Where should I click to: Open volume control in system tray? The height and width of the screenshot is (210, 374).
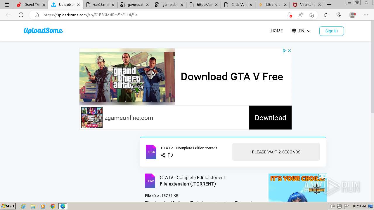pyautogui.click(x=332, y=206)
